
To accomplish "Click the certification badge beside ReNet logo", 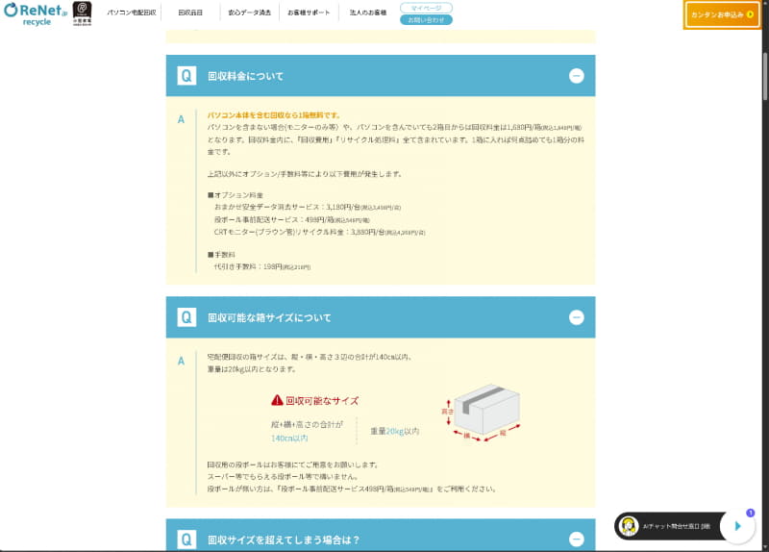I will click(x=82, y=13).
